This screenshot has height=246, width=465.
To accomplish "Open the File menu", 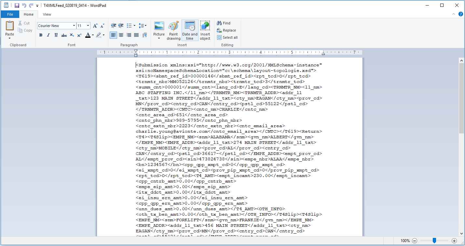I will pyautogui.click(x=10, y=14).
